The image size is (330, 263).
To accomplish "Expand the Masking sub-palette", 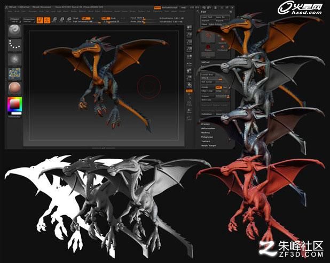I will (206, 133).
